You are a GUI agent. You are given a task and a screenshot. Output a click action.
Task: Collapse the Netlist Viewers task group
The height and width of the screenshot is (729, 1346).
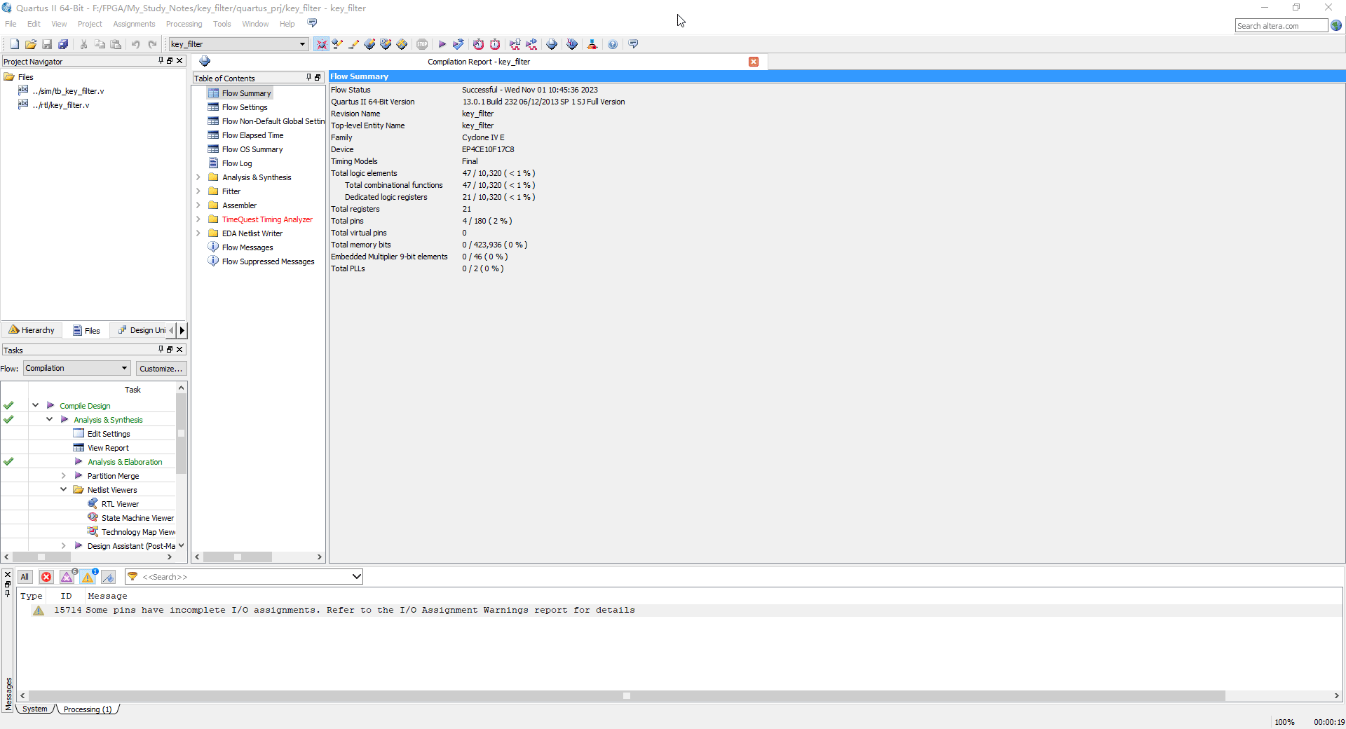(x=63, y=489)
